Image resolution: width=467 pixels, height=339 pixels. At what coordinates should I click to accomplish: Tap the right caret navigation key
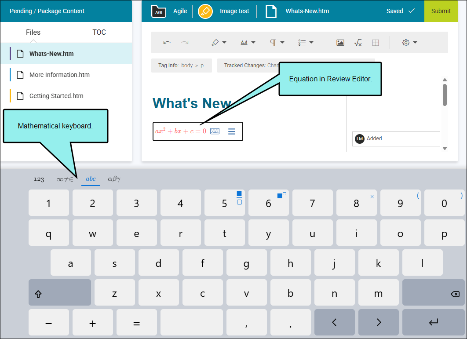coord(379,322)
